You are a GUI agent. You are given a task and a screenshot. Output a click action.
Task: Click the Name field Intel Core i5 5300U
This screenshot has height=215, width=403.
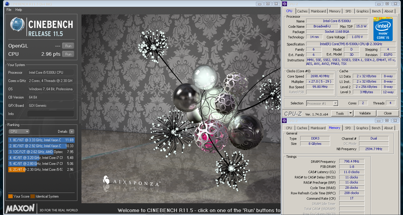[x=337, y=21]
